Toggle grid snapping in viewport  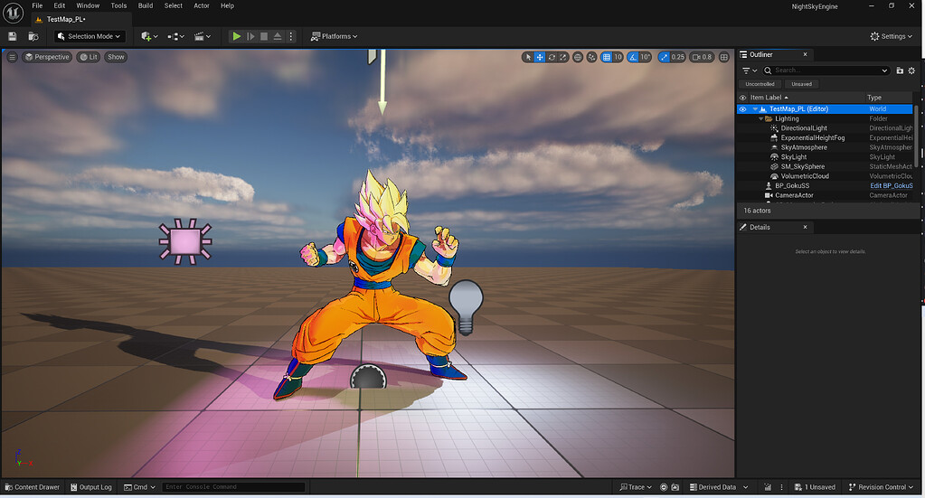pyautogui.click(x=607, y=57)
